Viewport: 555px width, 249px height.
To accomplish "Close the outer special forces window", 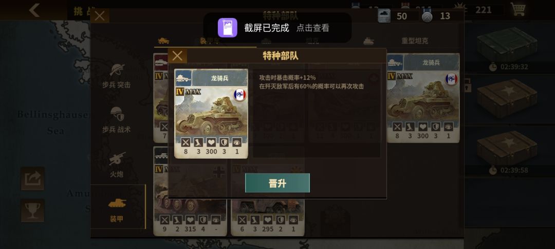I will 100,16.
